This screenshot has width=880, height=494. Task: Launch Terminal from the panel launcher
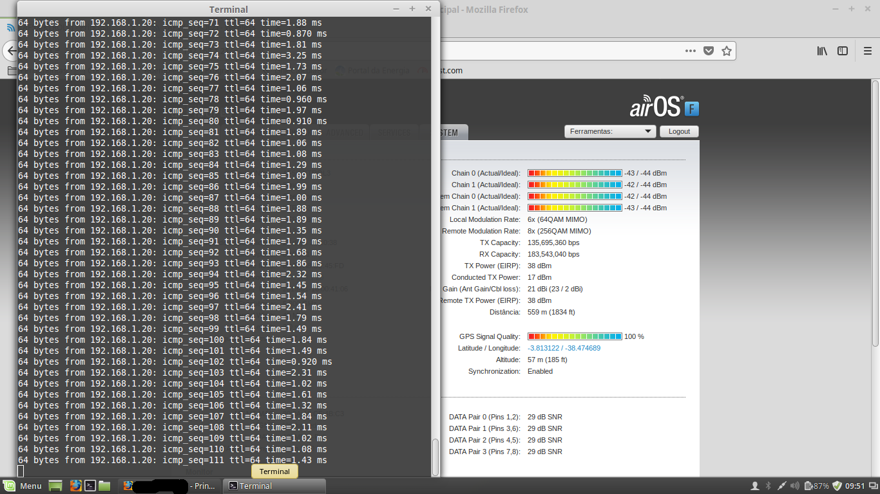91,486
